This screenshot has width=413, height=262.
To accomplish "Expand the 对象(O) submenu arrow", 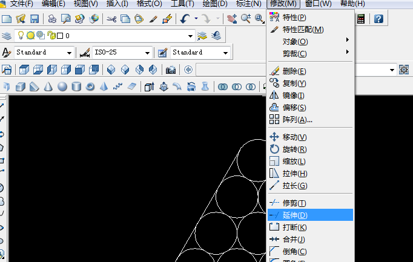I will [x=348, y=40].
